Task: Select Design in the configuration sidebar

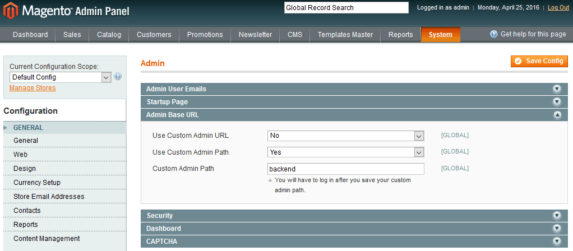Action: click(x=64, y=169)
